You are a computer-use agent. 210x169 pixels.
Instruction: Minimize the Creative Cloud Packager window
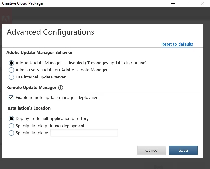pyautogui.click(x=172, y=3)
